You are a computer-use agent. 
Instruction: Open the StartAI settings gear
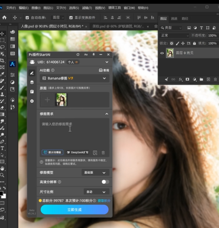(x=32, y=101)
